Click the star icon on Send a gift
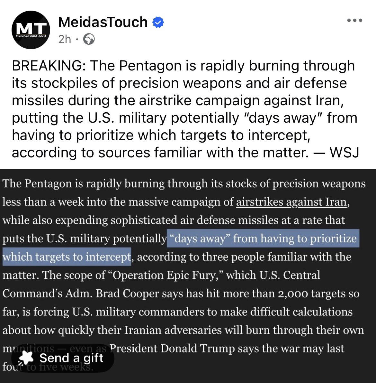Viewport: 376px width, 383px height. 26,358
